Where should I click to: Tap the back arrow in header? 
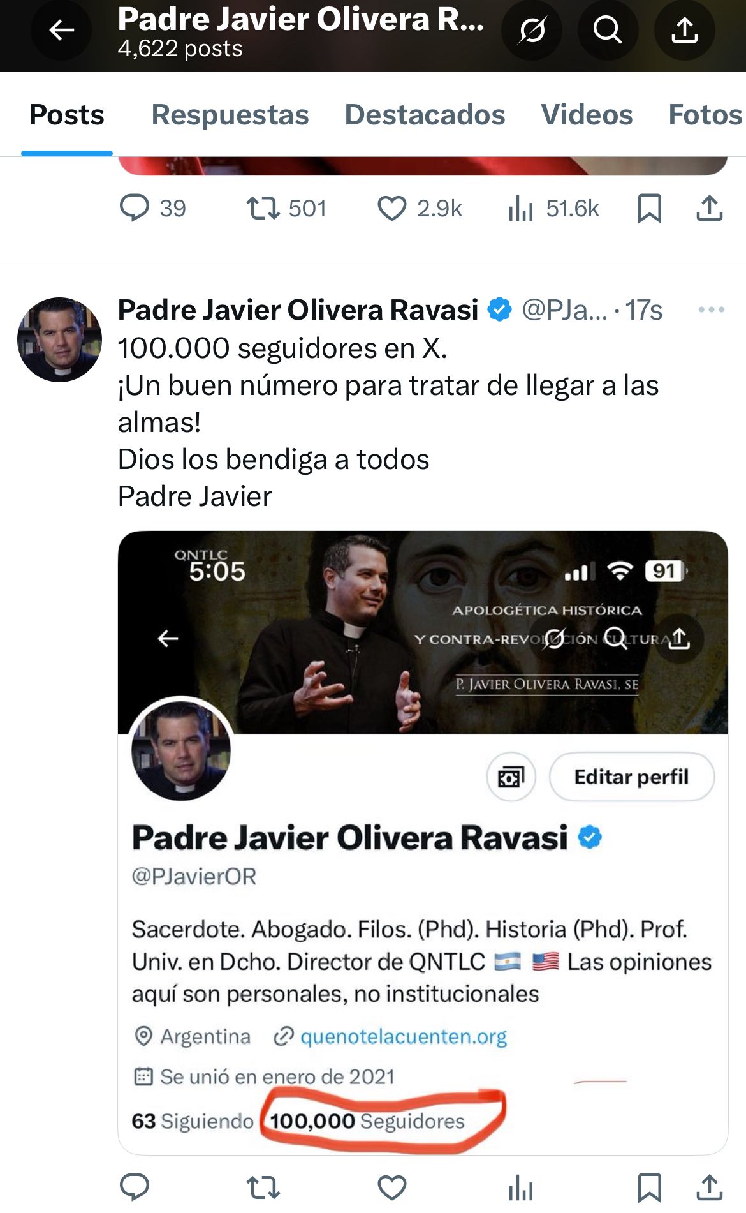(x=61, y=30)
